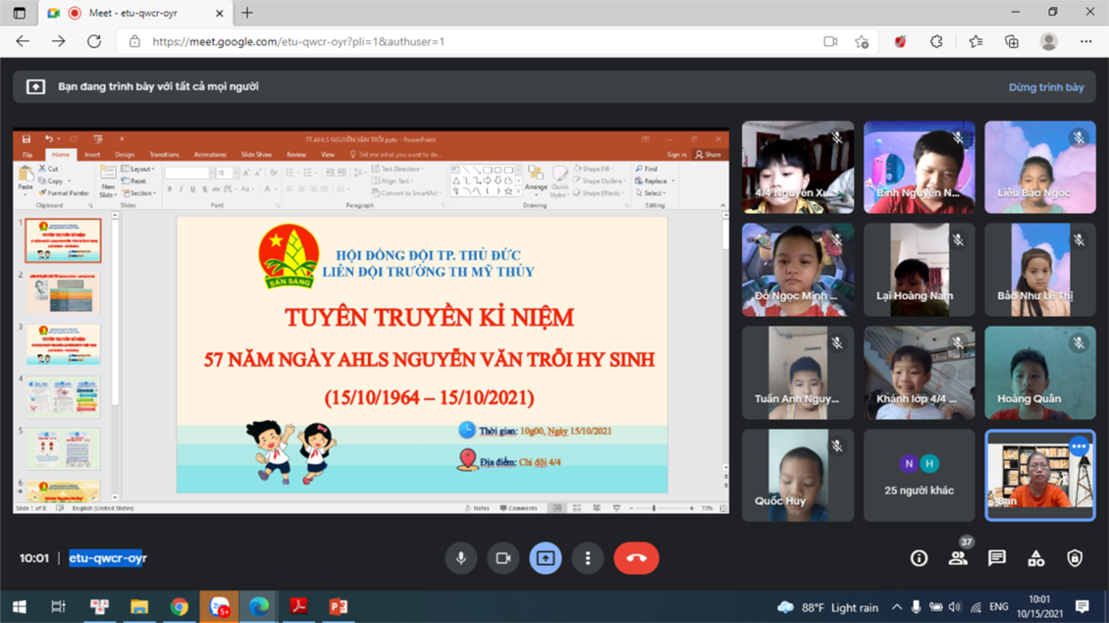The height and width of the screenshot is (623, 1109).
Task: Reload the Meet page
Action: click(x=94, y=42)
